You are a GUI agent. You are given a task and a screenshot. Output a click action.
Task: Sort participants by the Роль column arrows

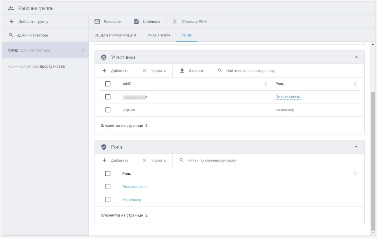pos(355,84)
